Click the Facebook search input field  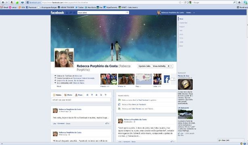click(x=102, y=12)
